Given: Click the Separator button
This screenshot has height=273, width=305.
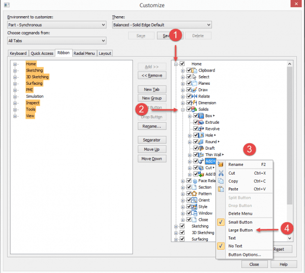Looking at the screenshot, I should tap(152, 140).
